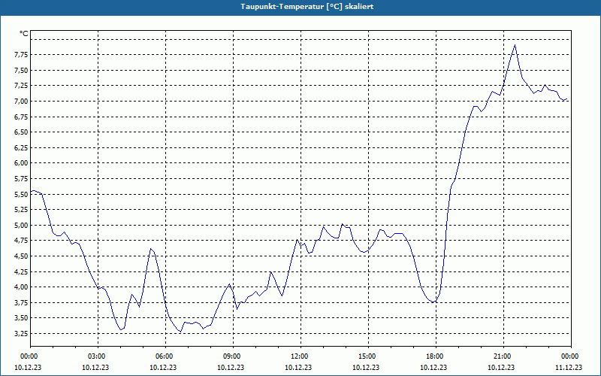Select the 7,75 y-axis label
The image size is (601, 376).
pyautogui.click(x=21, y=55)
